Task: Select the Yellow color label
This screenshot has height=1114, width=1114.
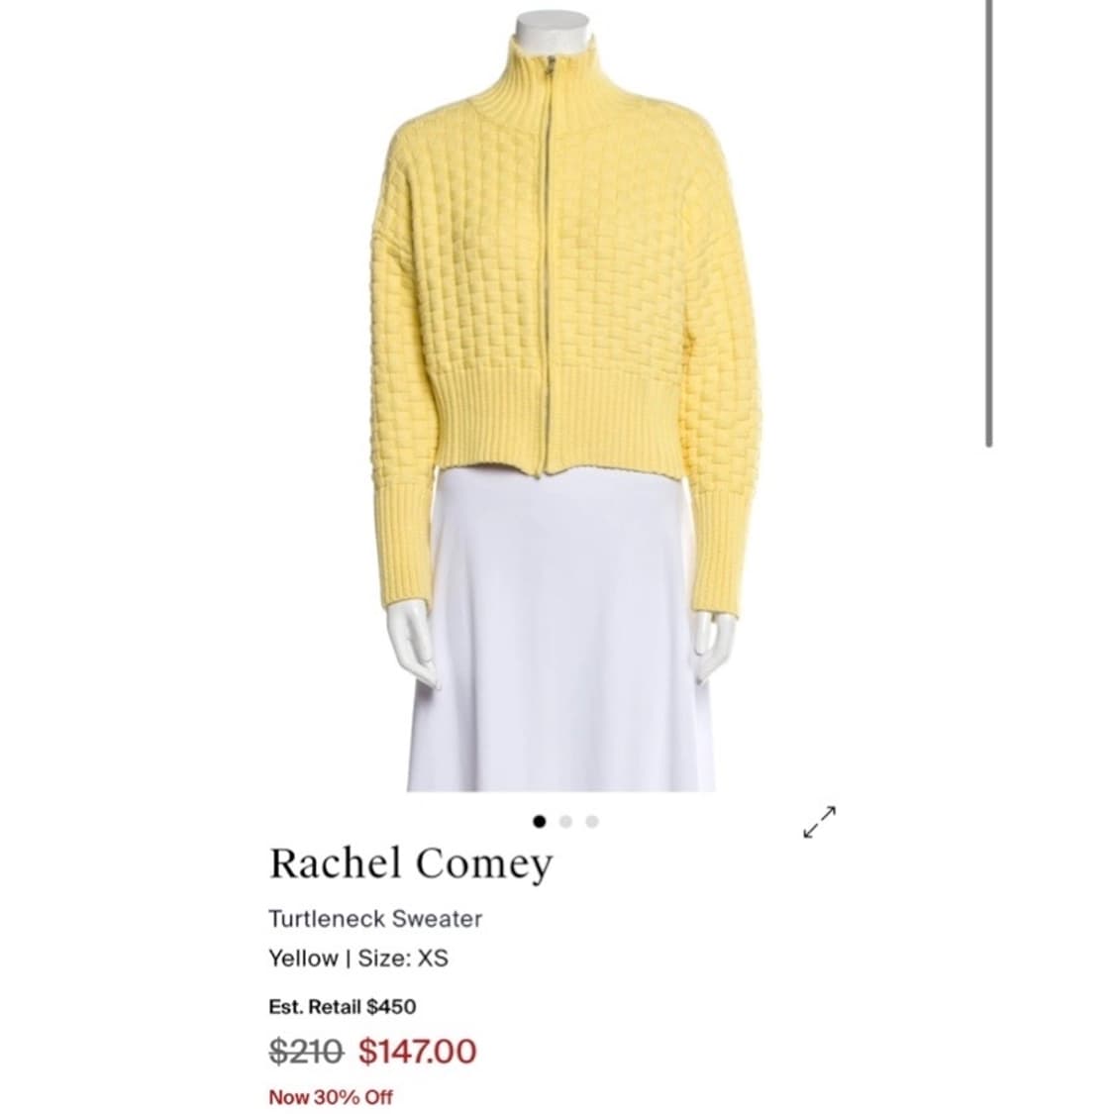Action: 303,958
